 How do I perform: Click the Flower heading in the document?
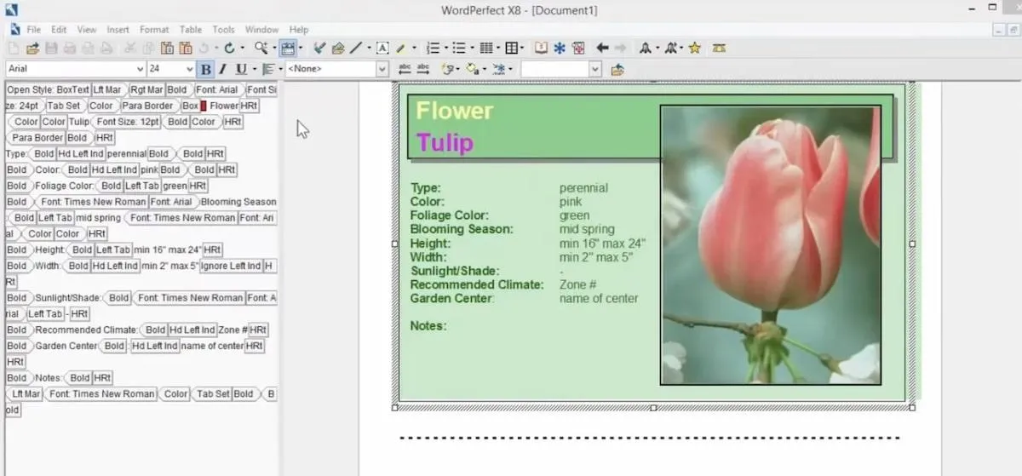[x=454, y=111]
